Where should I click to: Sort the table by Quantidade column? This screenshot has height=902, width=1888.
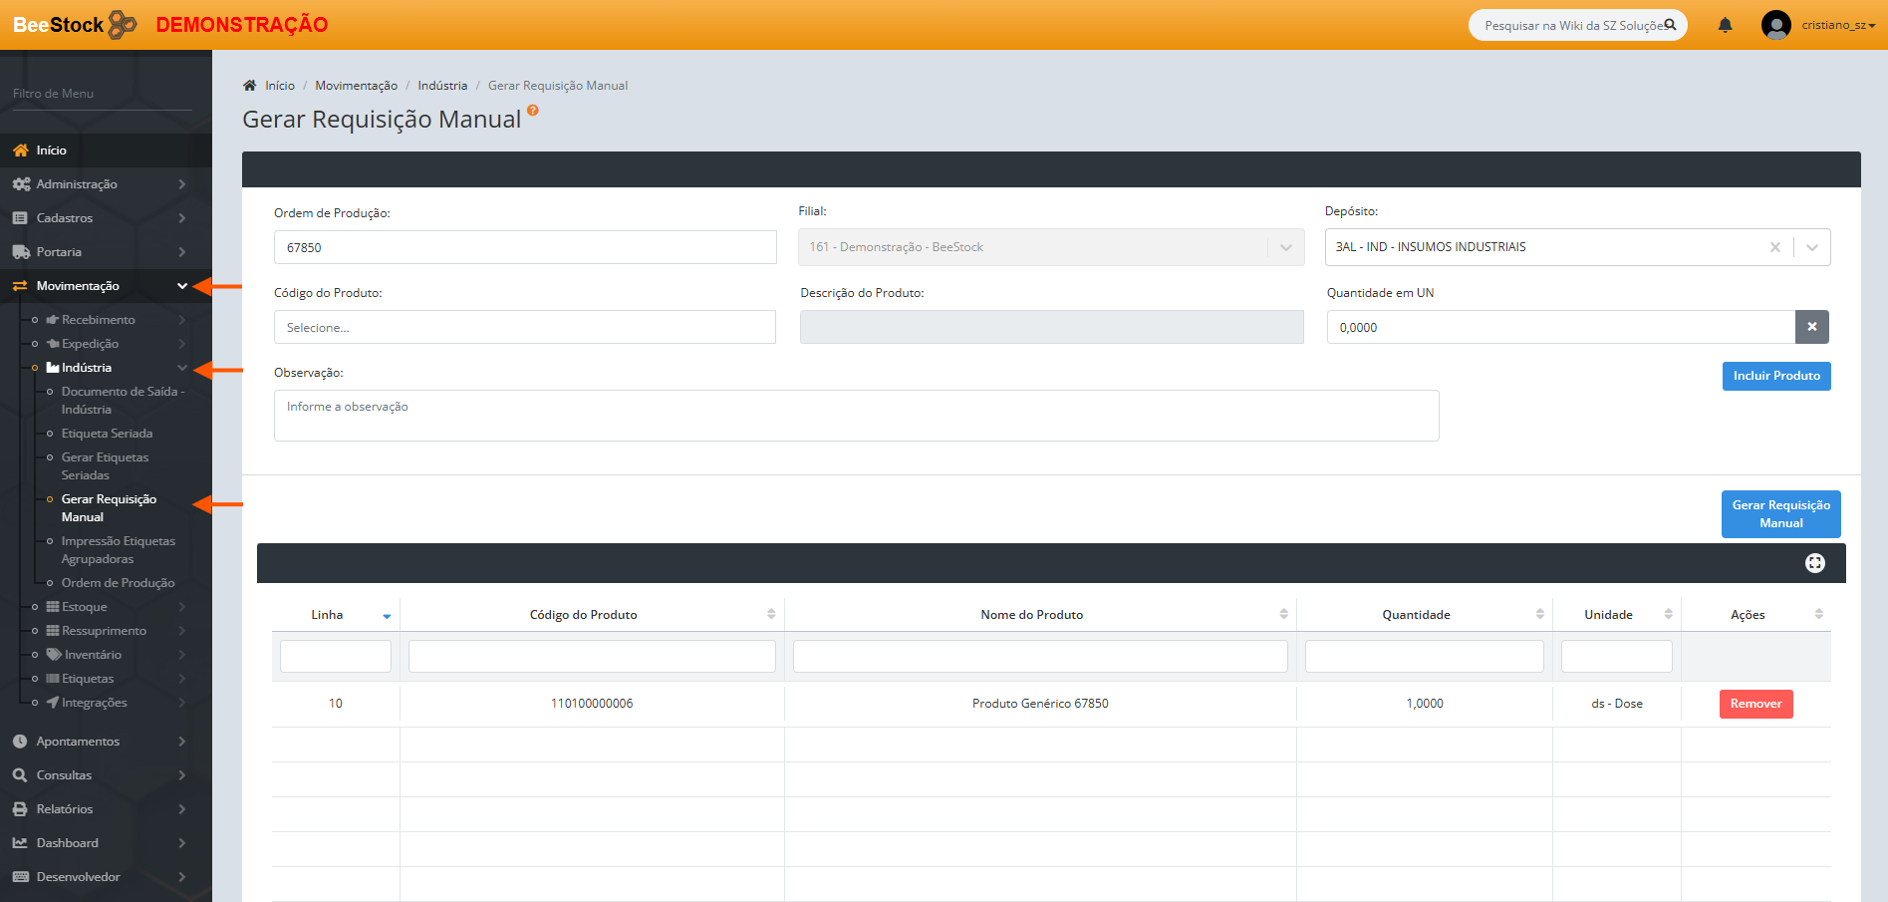coord(1415,615)
